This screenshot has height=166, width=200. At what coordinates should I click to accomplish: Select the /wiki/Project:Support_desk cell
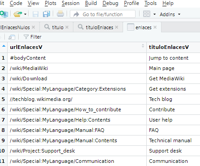[77, 151]
